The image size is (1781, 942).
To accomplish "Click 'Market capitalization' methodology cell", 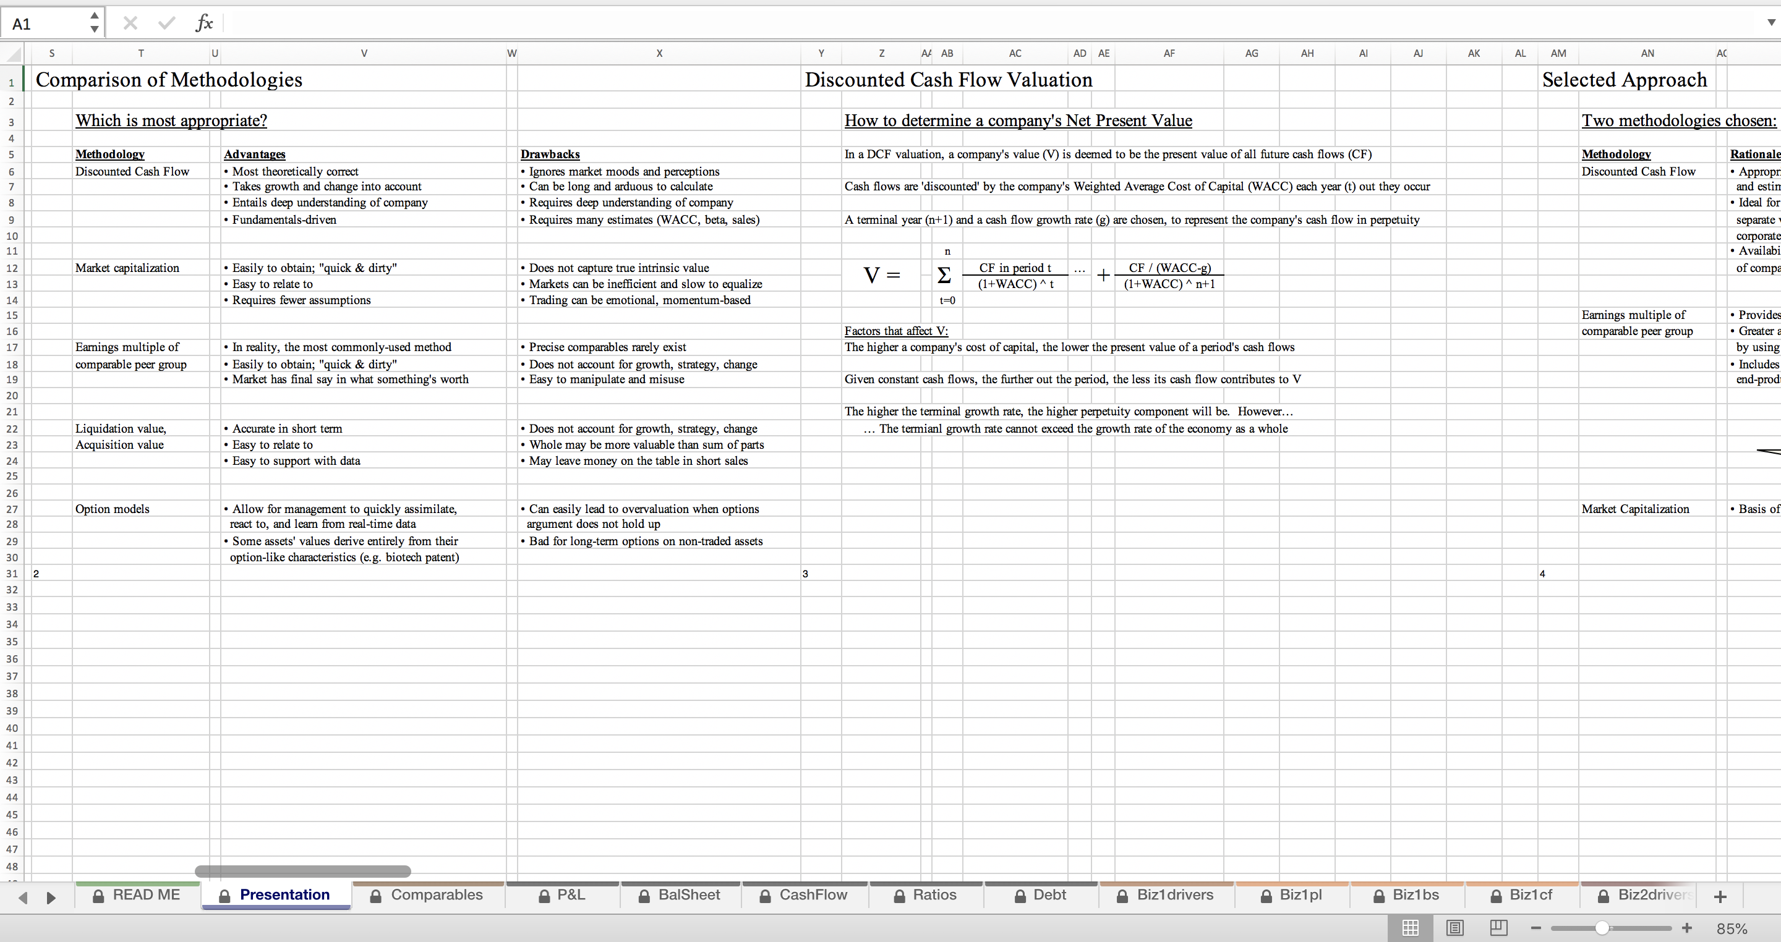I will (127, 268).
